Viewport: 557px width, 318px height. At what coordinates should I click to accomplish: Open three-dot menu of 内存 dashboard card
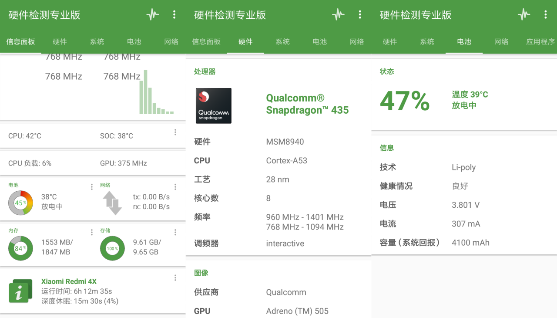pos(92,232)
